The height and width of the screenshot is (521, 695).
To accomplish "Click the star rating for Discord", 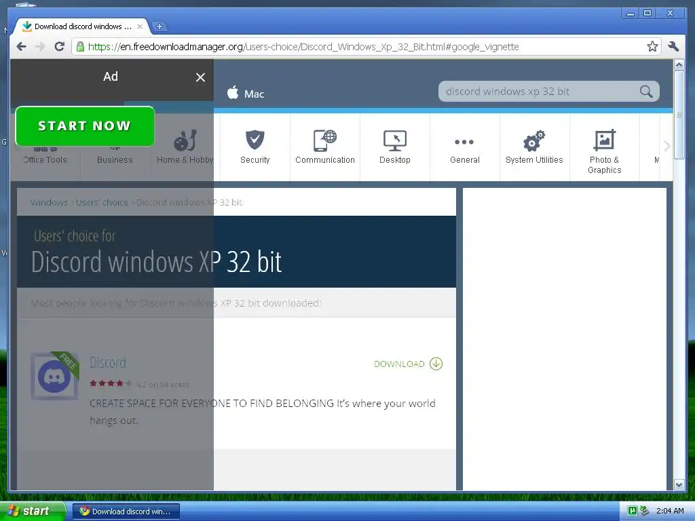I will pos(111,384).
